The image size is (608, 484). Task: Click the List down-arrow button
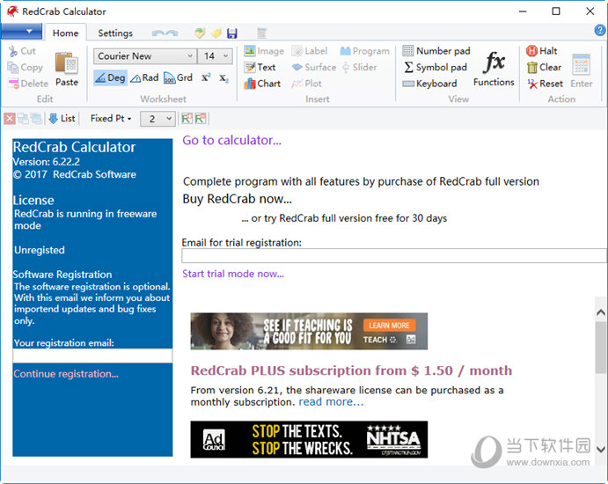click(62, 119)
